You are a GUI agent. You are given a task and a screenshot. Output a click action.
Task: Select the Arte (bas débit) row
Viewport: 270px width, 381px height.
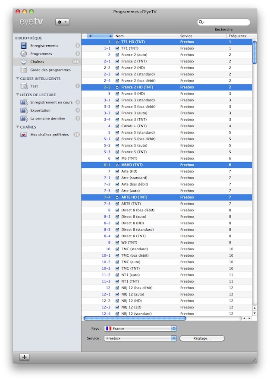click(x=167, y=184)
